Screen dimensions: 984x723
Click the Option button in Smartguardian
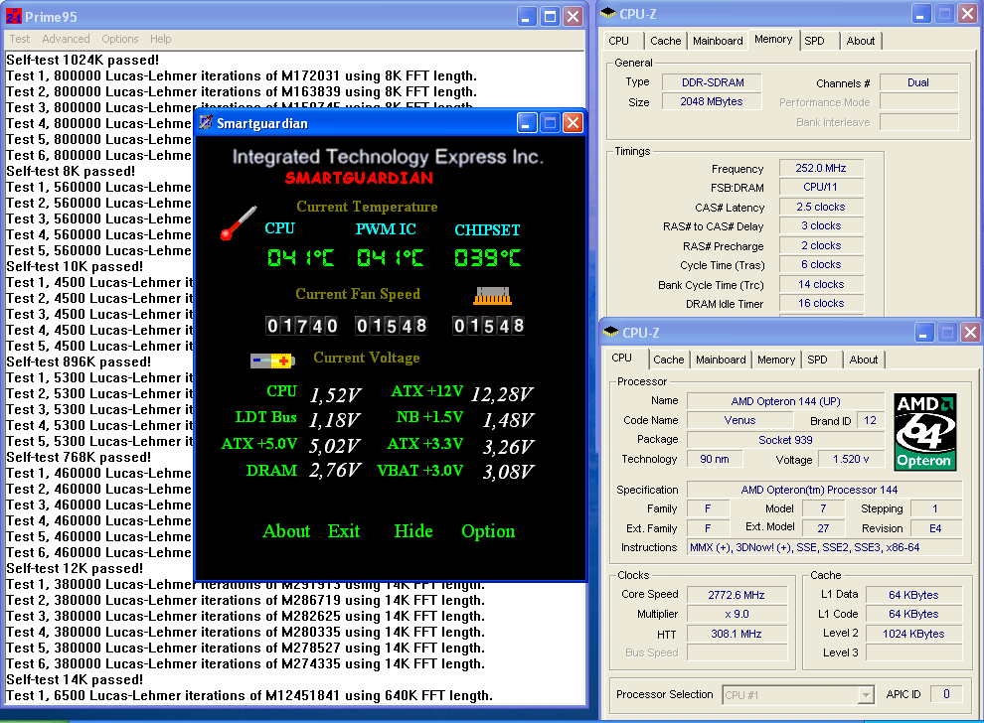(488, 531)
